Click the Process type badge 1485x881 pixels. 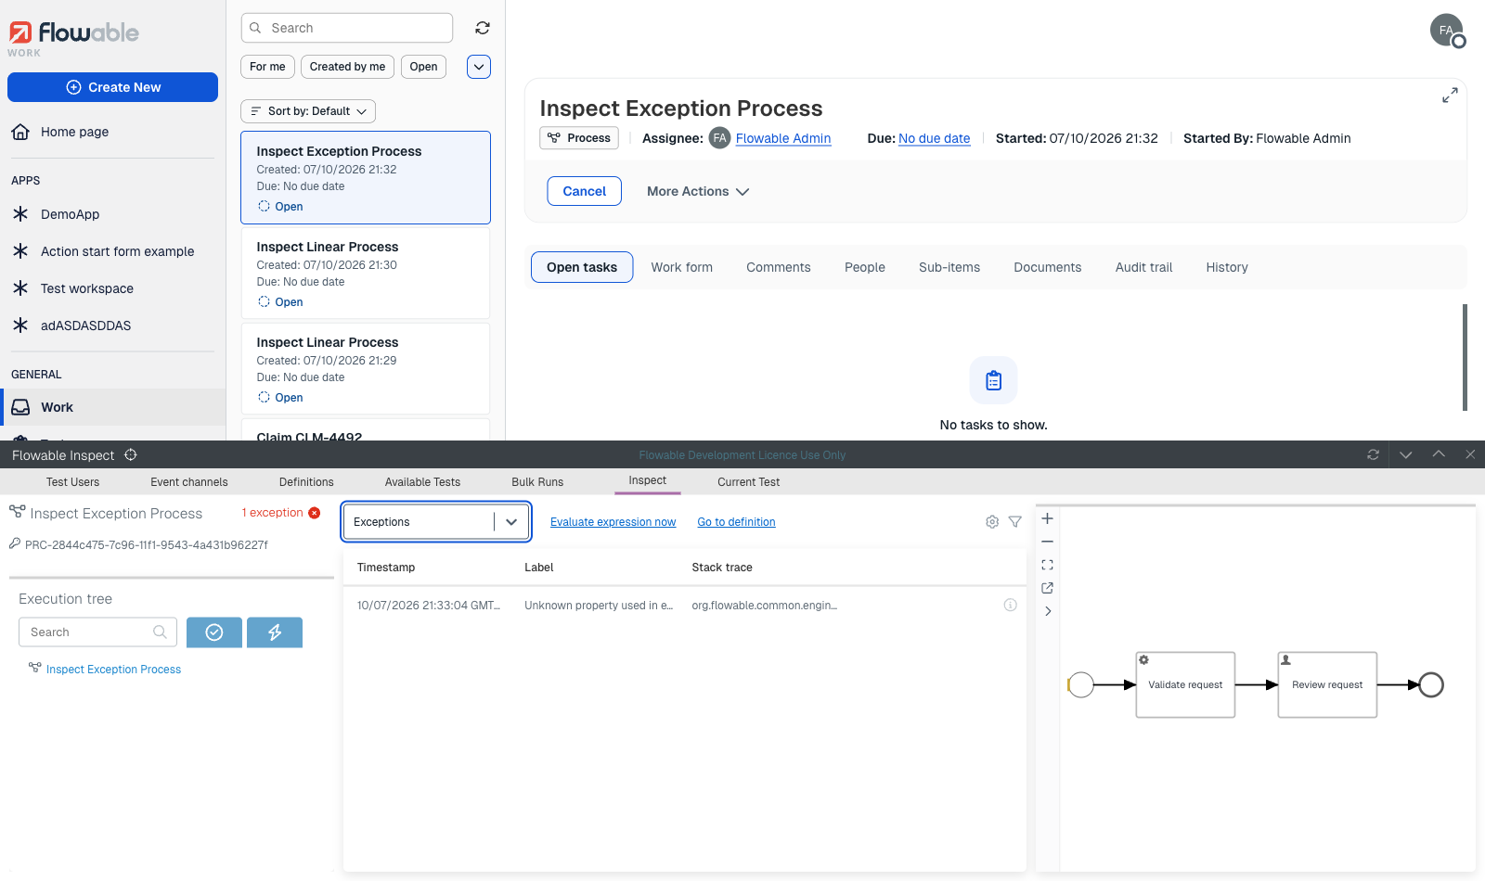tap(579, 138)
